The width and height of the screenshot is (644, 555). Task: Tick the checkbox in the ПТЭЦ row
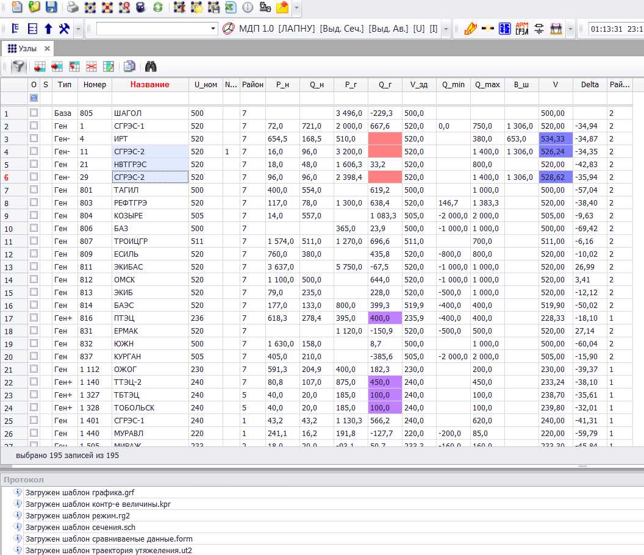[x=34, y=318]
